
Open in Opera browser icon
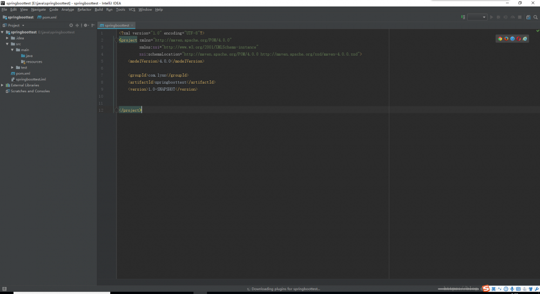click(518, 39)
